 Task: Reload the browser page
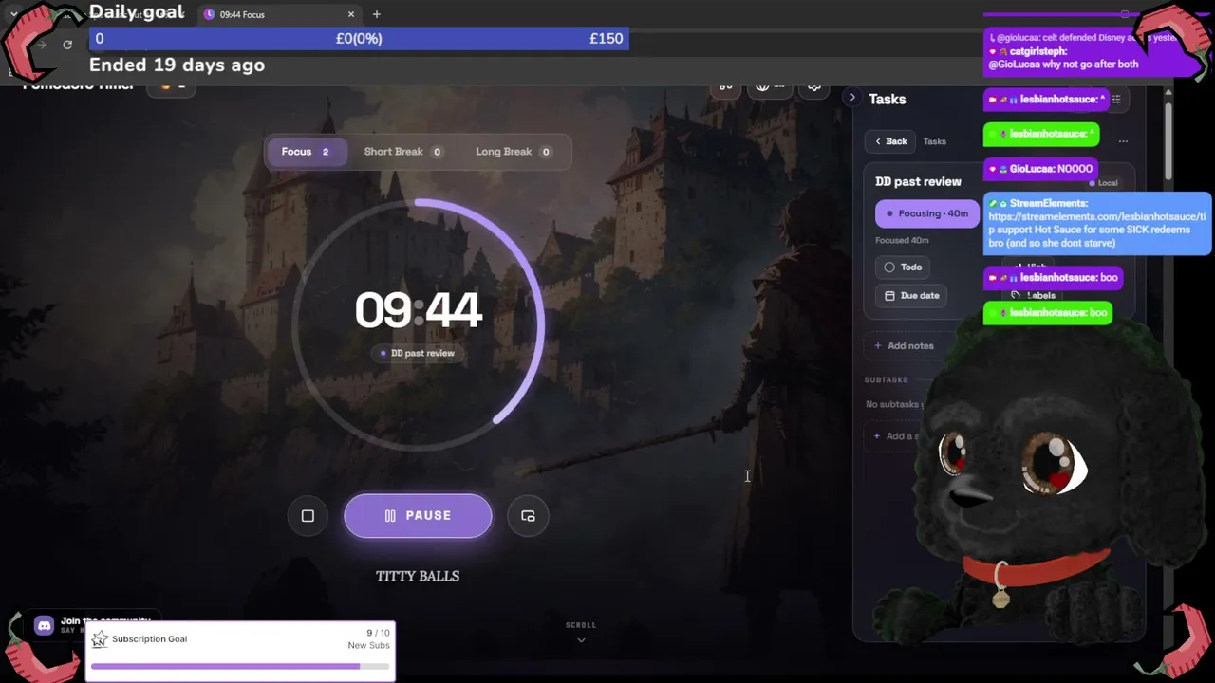[x=67, y=45]
